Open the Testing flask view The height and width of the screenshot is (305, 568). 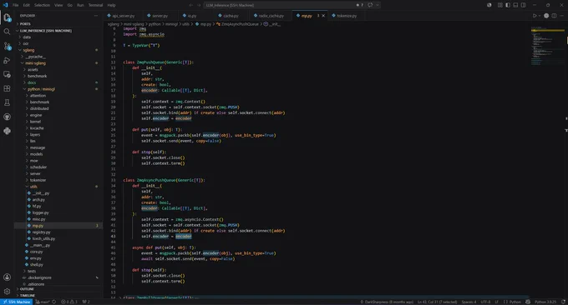tap(7, 102)
